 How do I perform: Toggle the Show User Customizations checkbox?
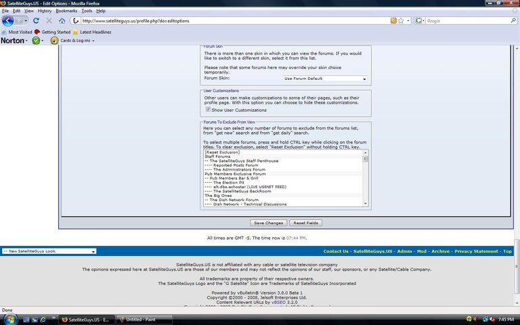(208, 110)
